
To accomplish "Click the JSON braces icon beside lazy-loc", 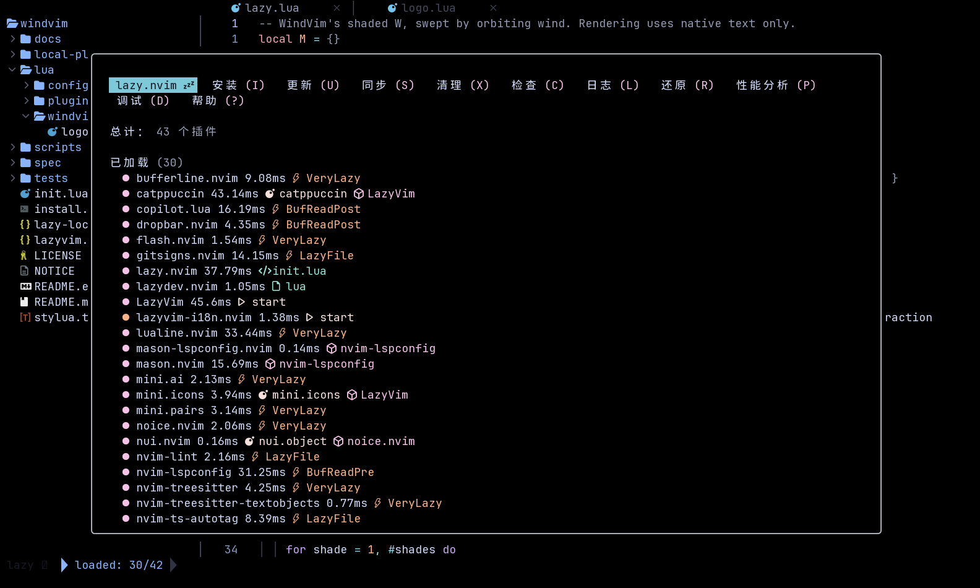I will click(25, 225).
